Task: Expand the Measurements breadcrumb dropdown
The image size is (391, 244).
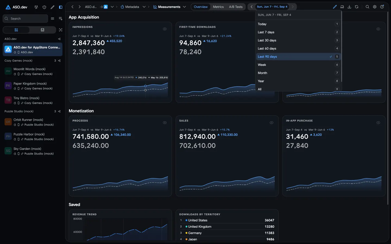Action: pyautogui.click(x=185, y=7)
